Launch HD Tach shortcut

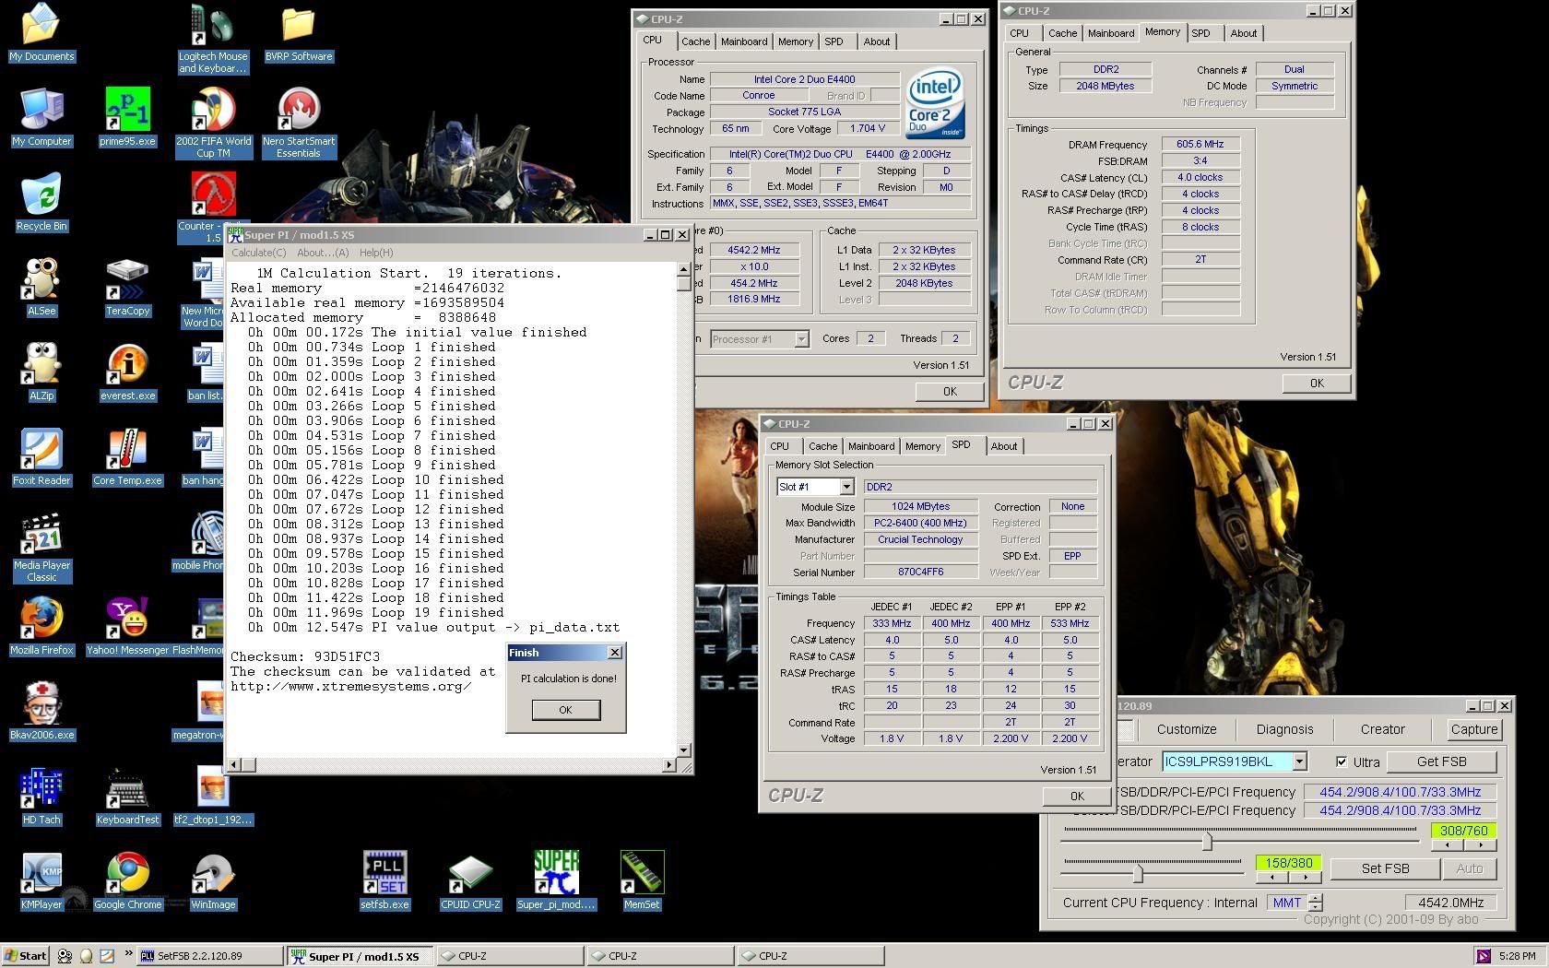coord(41,797)
